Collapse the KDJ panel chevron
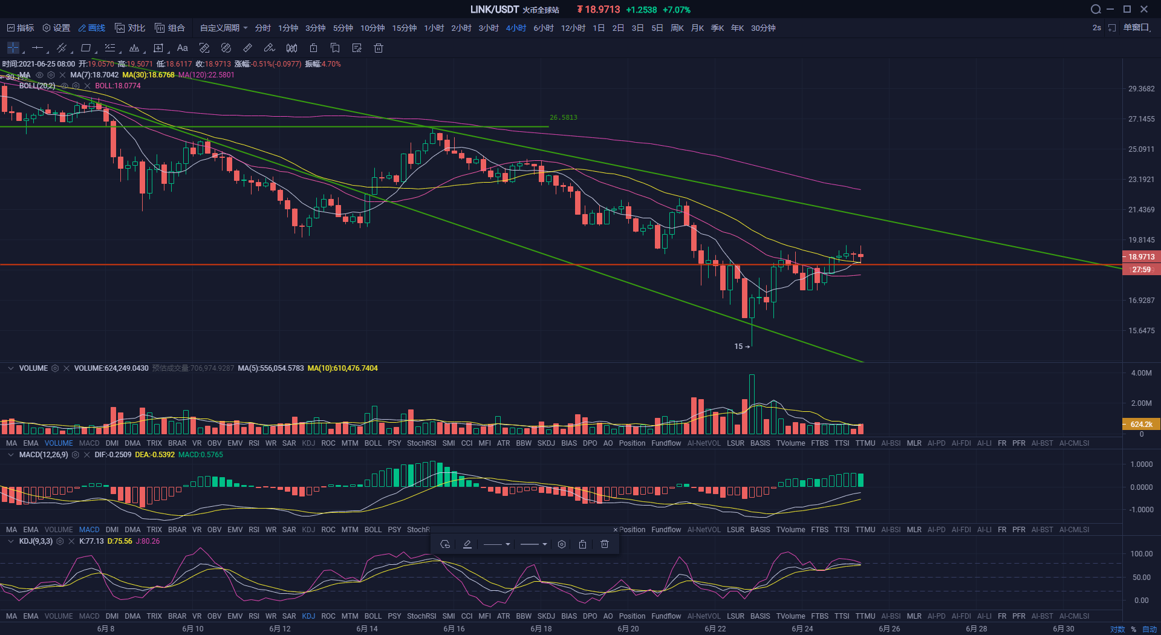Image resolution: width=1161 pixels, height=635 pixels. 10,541
